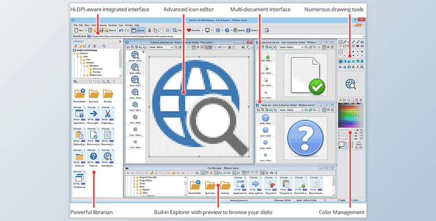Click the Browse toolbar button

[x=110, y=30]
